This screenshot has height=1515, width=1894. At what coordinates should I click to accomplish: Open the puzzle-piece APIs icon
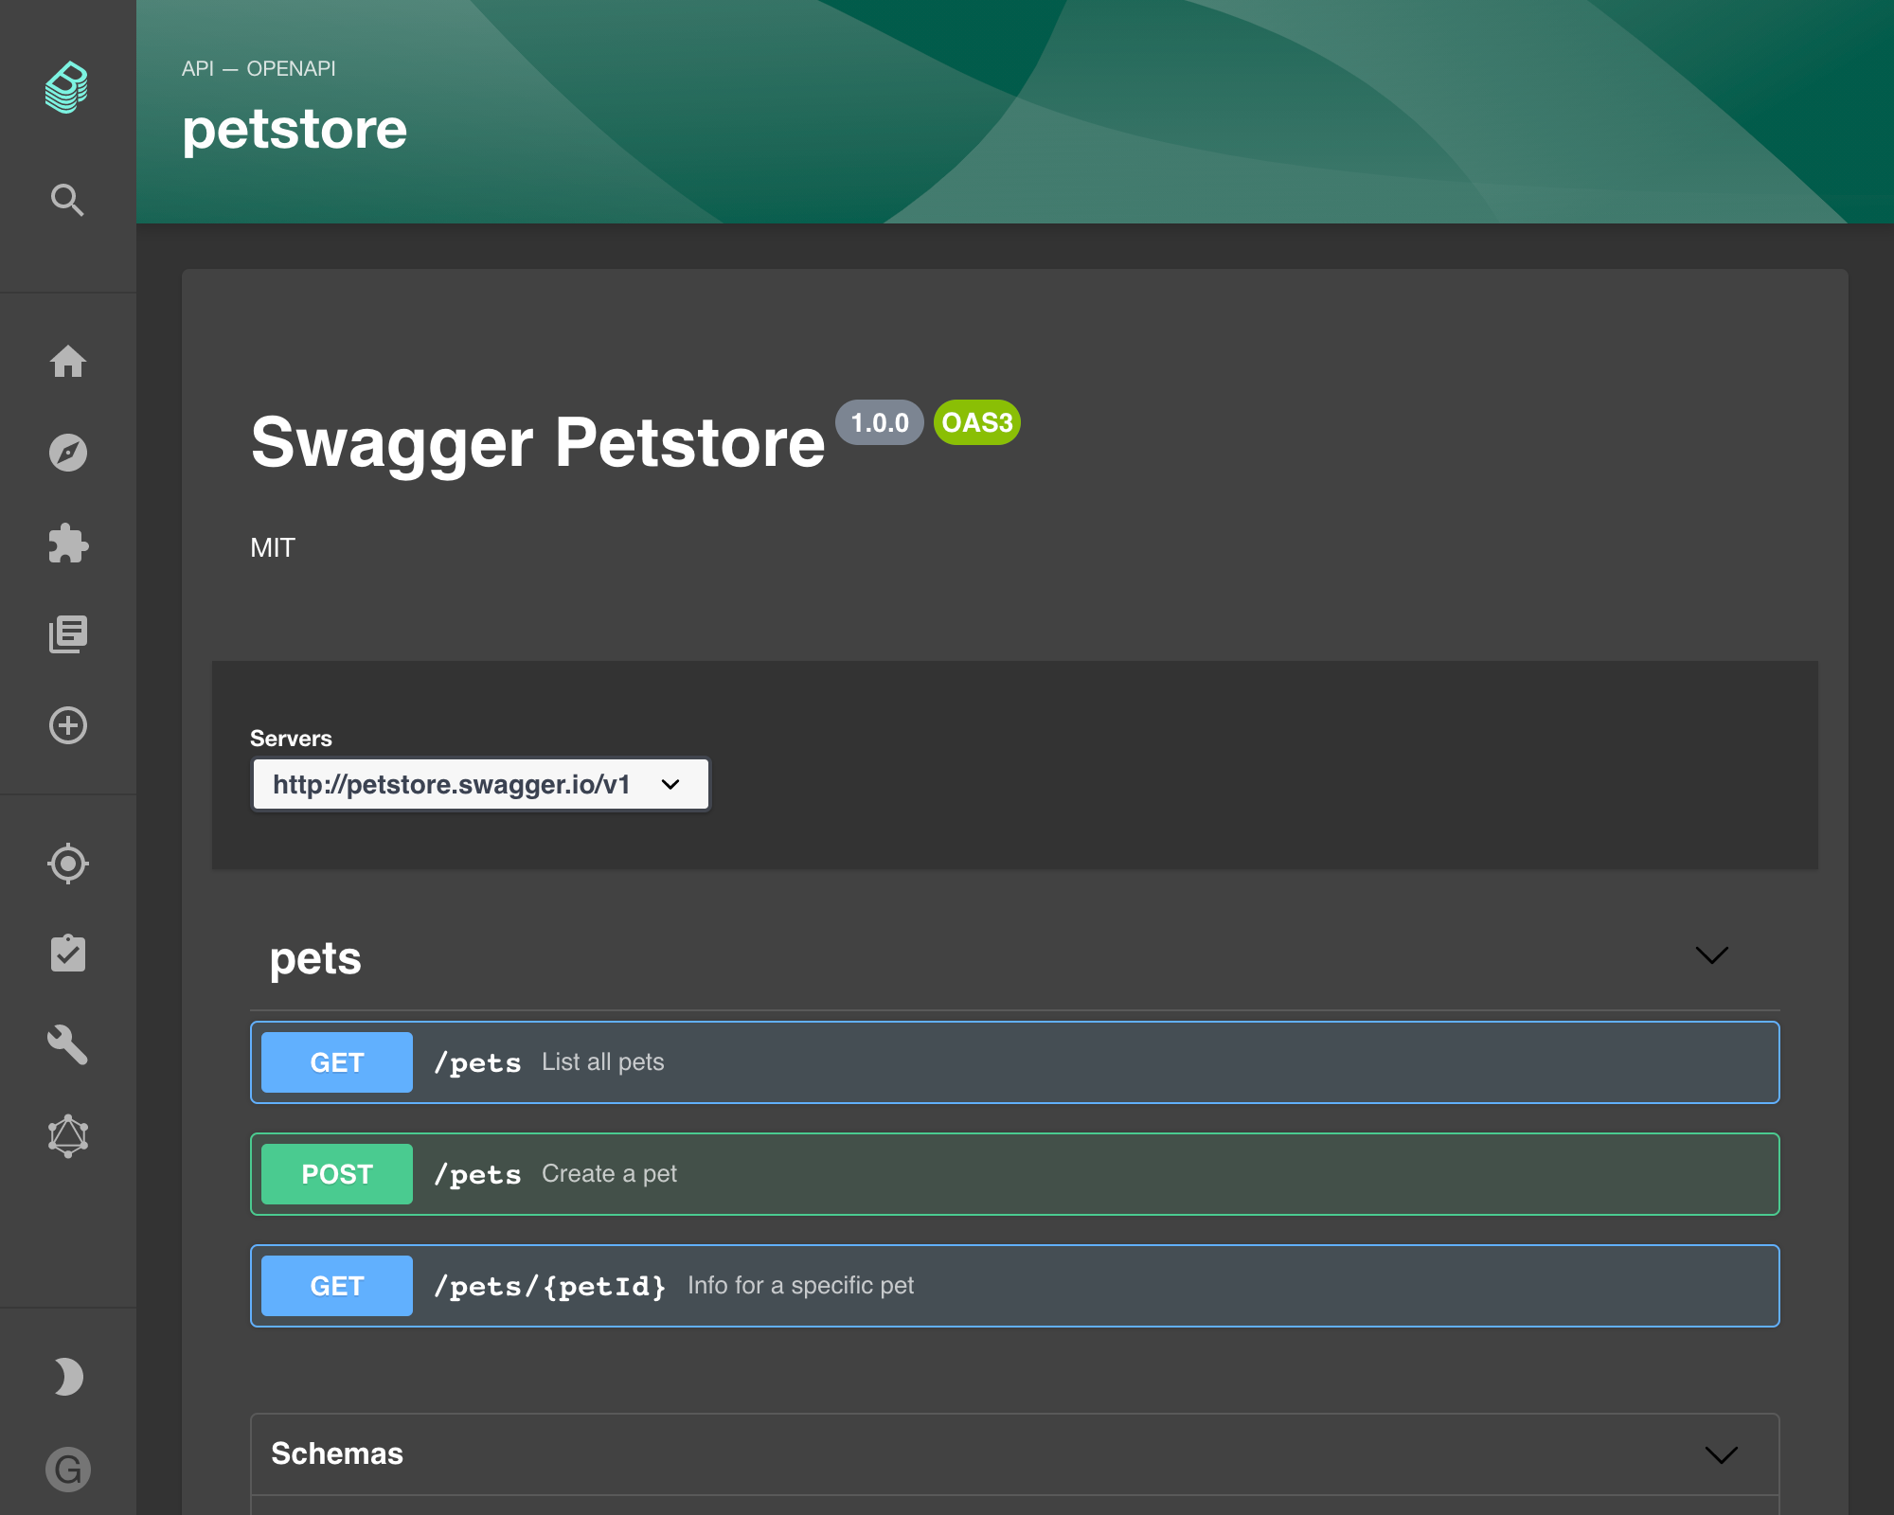click(x=68, y=543)
